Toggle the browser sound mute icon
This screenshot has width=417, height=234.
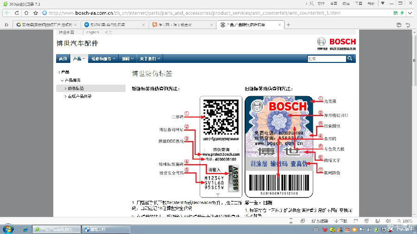point(388,221)
